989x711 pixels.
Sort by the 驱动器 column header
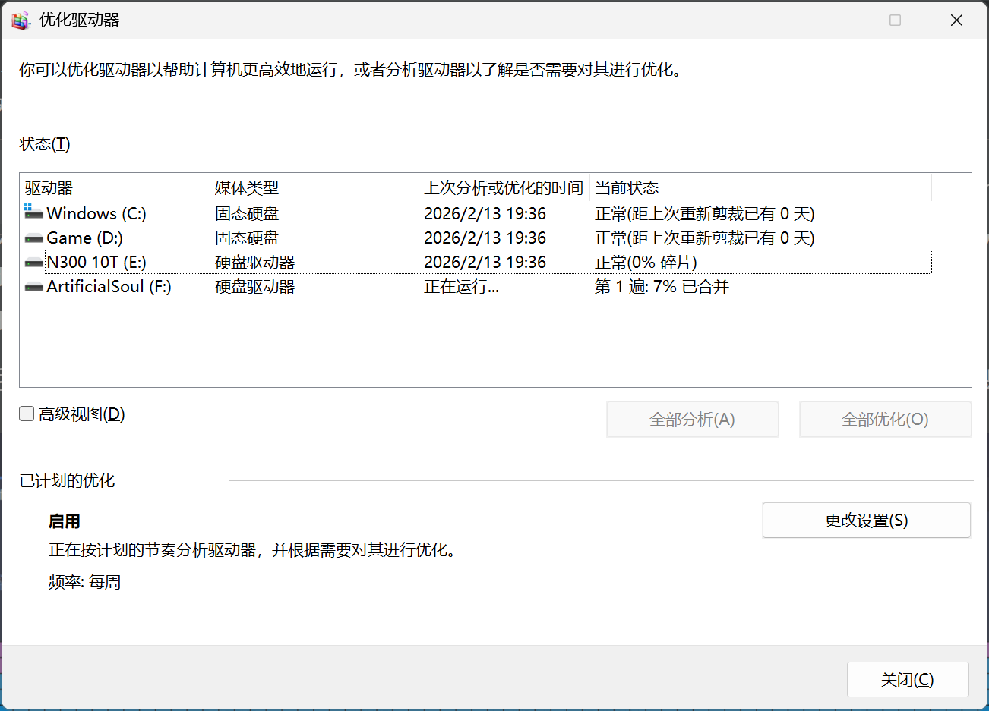(x=115, y=187)
